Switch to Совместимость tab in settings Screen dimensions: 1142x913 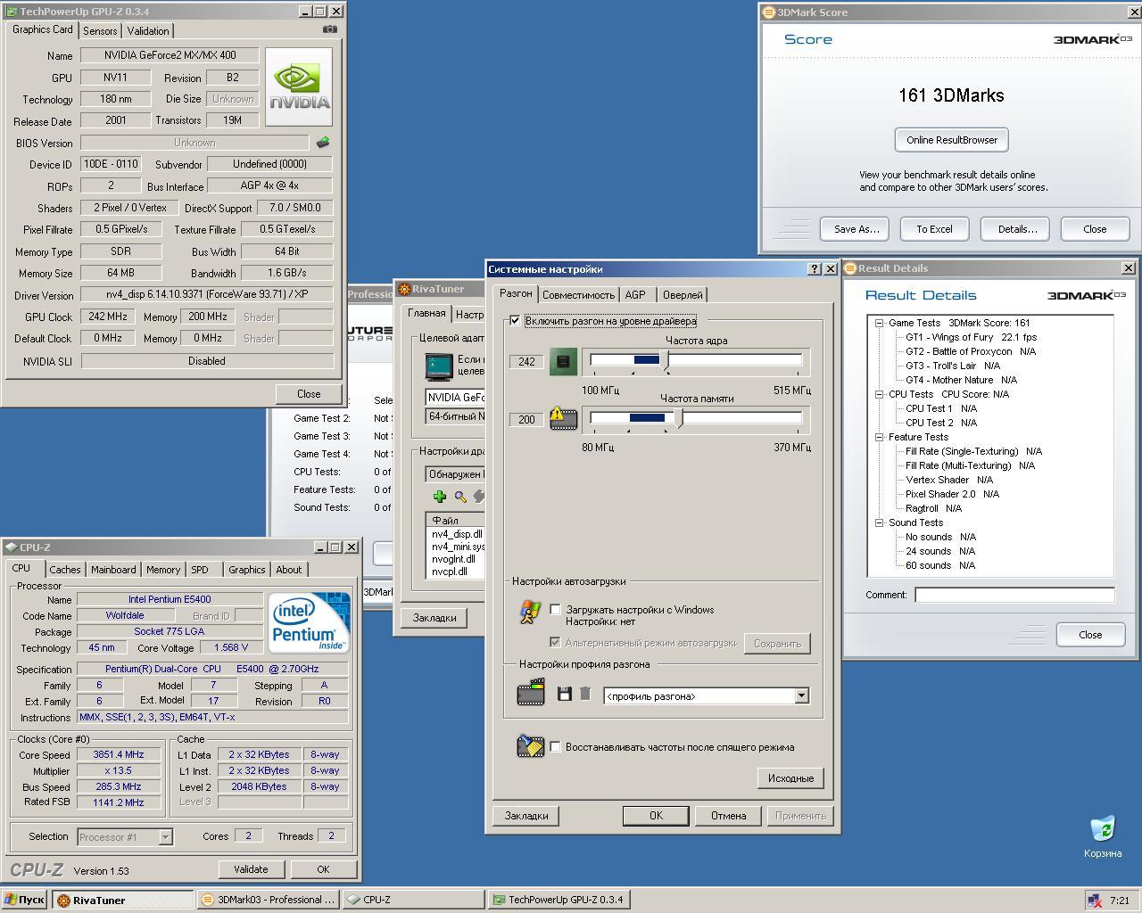578,294
